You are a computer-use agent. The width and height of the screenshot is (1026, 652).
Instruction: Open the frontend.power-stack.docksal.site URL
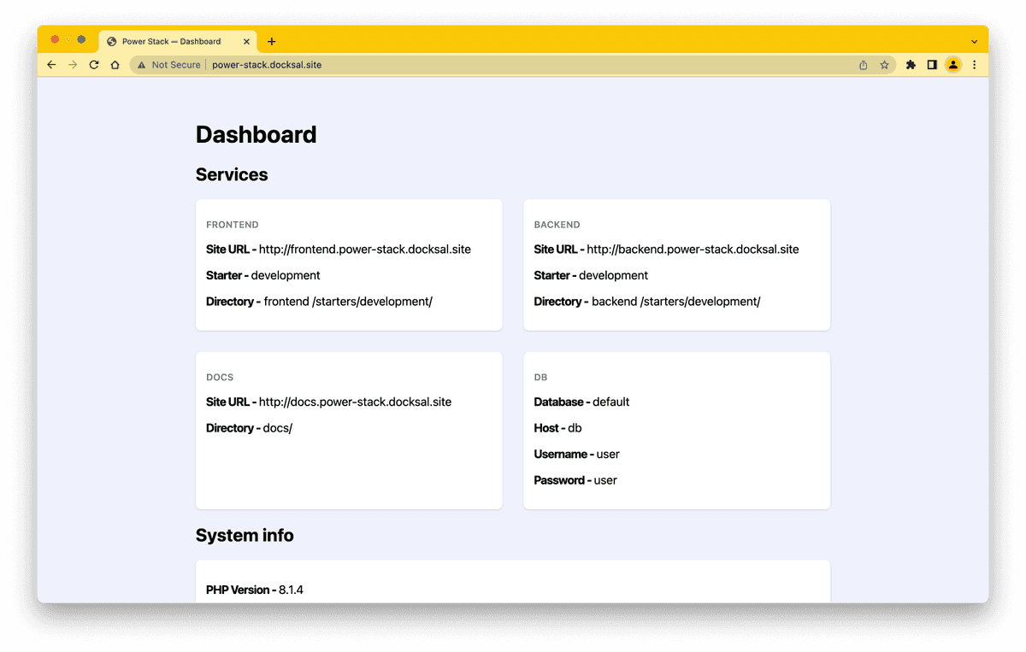(x=365, y=250)
